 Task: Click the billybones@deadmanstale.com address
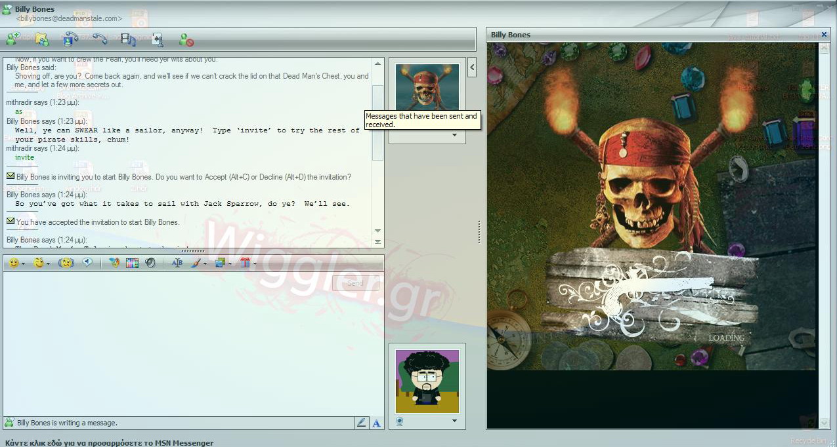coord(69,18)
